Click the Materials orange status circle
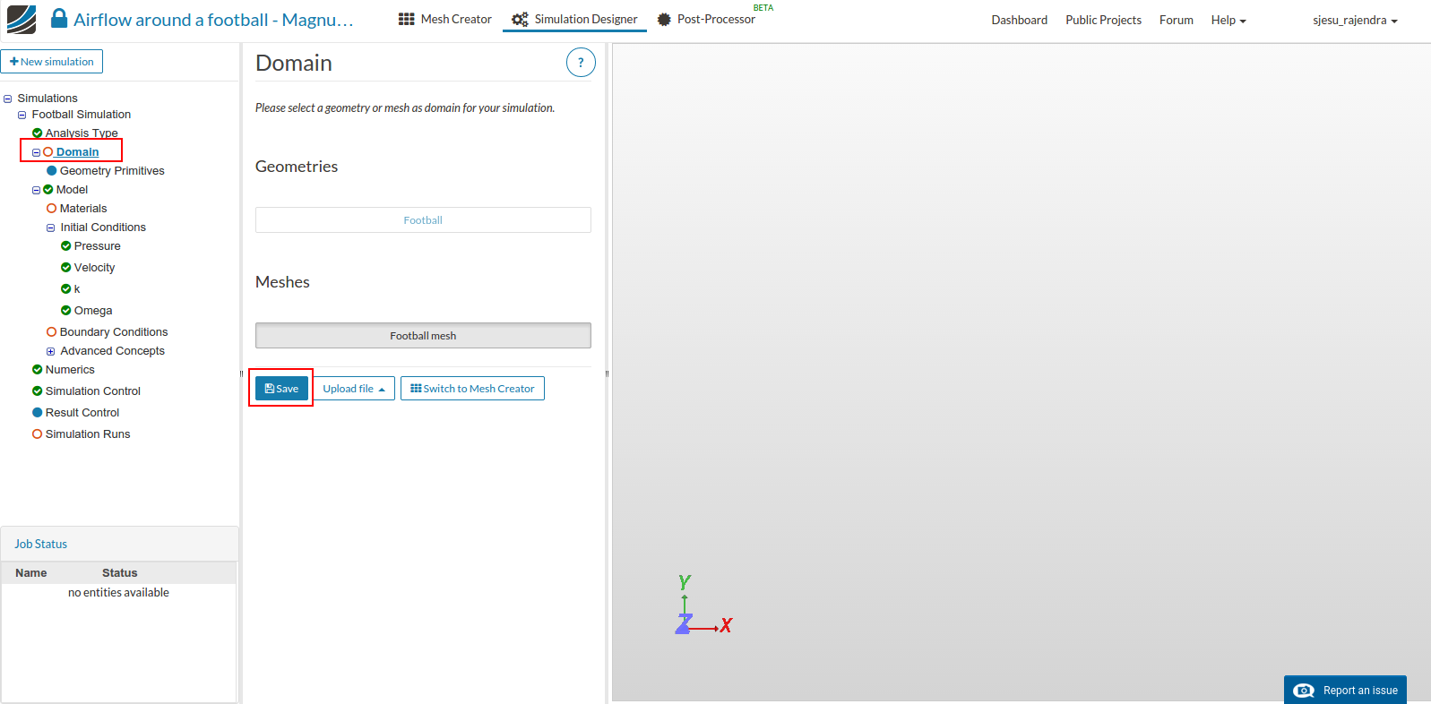 (52, 209)
